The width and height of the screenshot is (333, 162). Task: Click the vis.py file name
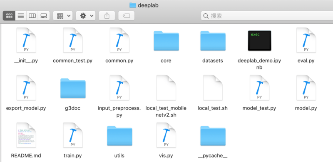(x=166, y=156)
